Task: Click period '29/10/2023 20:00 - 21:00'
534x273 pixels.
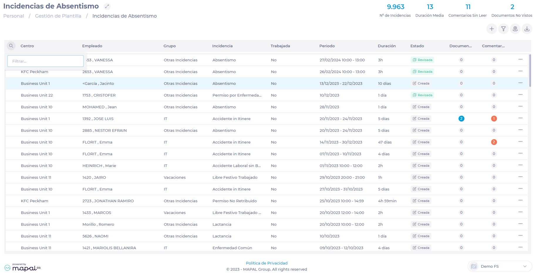Action: [342, 177]
